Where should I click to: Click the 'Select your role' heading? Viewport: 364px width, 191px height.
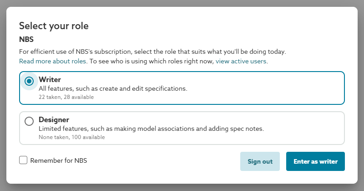[54, 26]
